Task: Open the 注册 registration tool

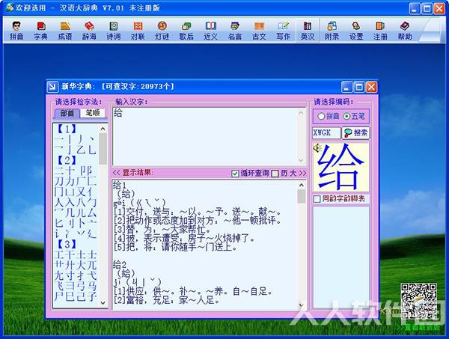Action: [x=380, y=31]
